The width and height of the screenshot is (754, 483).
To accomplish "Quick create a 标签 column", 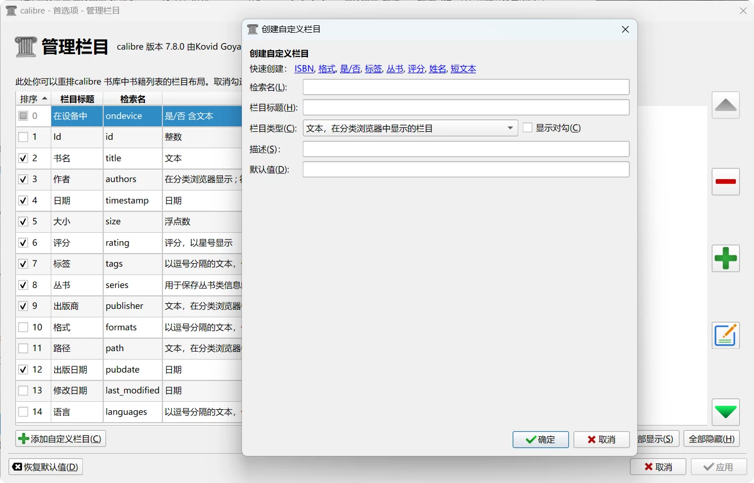I will [x=373, y=69].
